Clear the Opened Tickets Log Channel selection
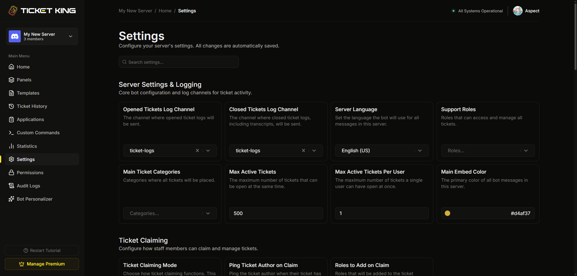This screenshot has width=577, height=276. click(x=197, y=150)
